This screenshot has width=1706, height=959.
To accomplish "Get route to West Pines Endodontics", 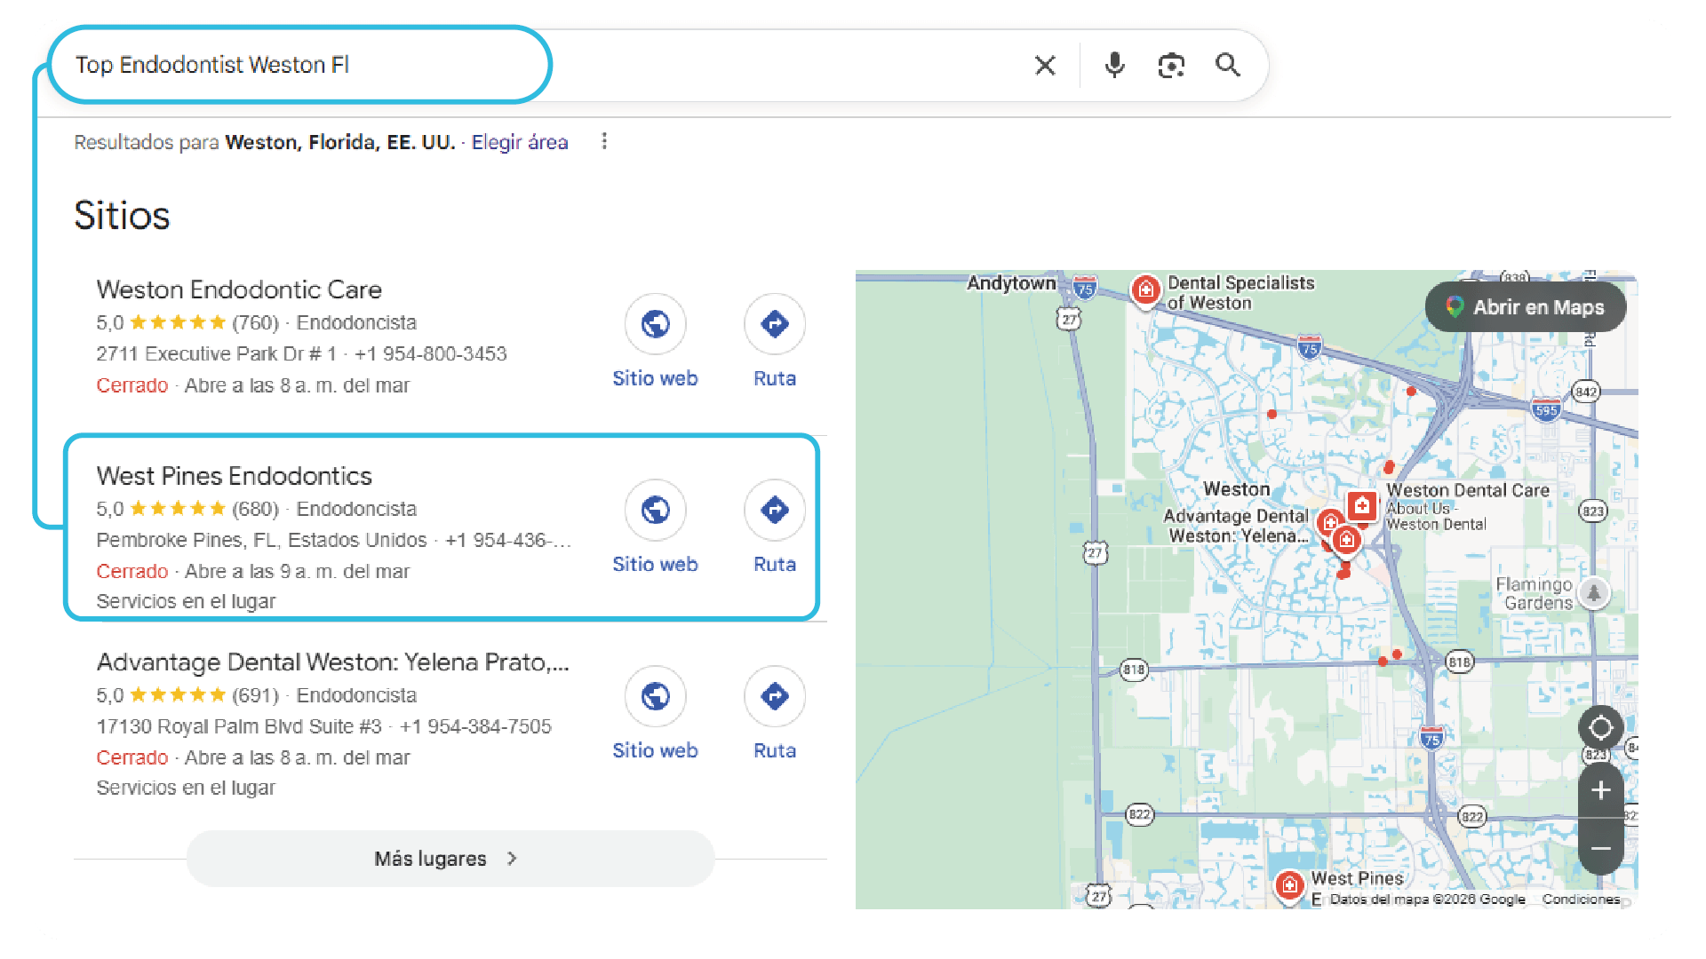I will 774,511.
